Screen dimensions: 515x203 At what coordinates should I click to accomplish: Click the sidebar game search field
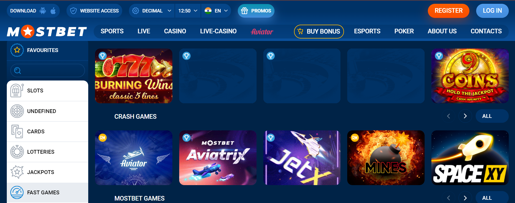(x=48, y=70)
